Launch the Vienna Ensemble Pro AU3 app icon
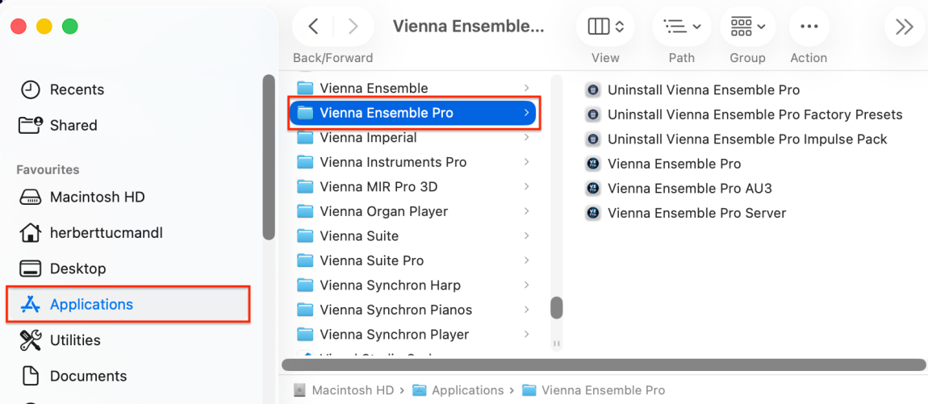 [x=593, y=189]
